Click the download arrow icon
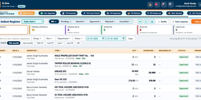This screenshot has height=100, width=201. 146,21
